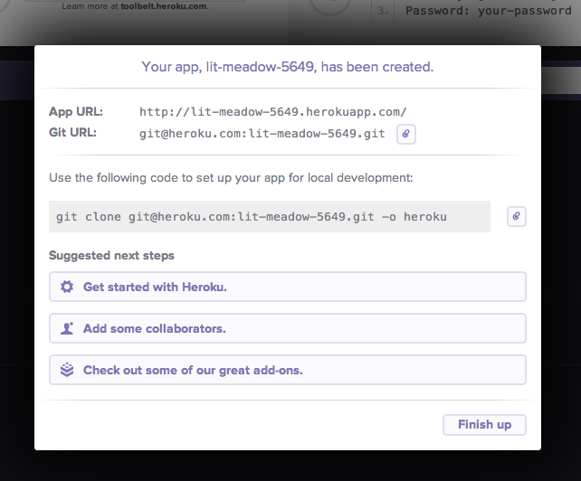The height and width of the screenshot is (481, 581).
Task: Click gear icon beside Get started
Action: click(67, 287)
